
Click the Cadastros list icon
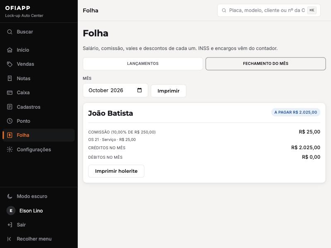(x=10, y=107)
